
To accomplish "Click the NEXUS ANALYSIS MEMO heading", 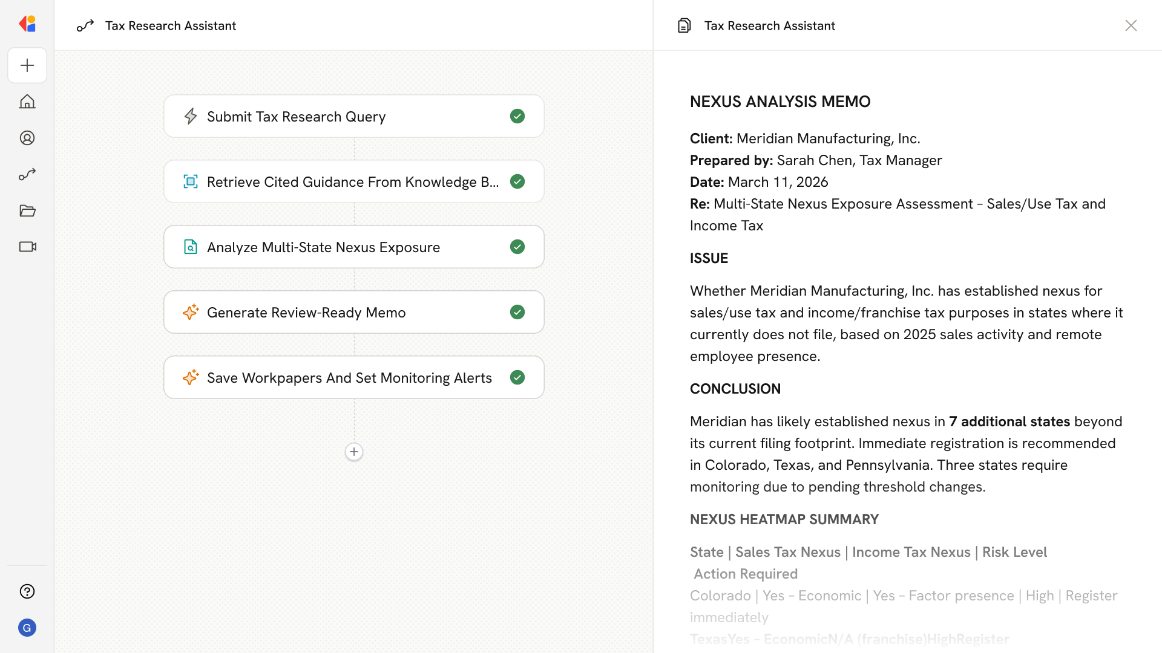I will [780, 102].
